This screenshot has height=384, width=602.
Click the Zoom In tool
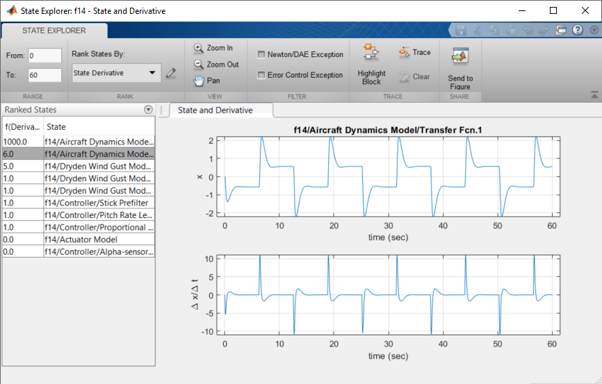(213, 48)
